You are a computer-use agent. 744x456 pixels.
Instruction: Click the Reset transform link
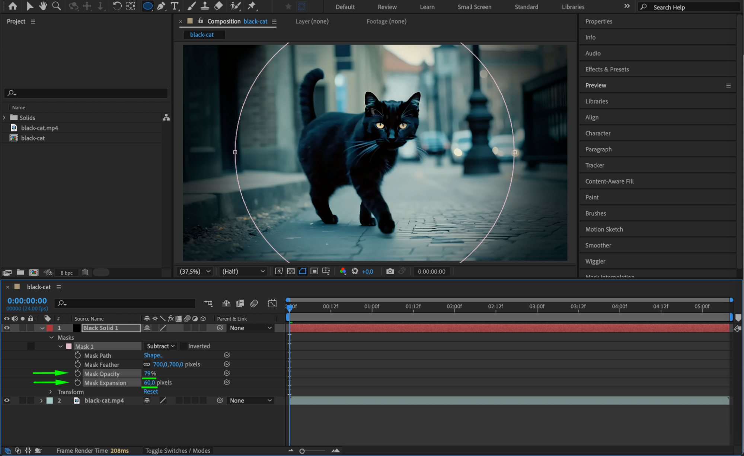(x=150, y=391)
